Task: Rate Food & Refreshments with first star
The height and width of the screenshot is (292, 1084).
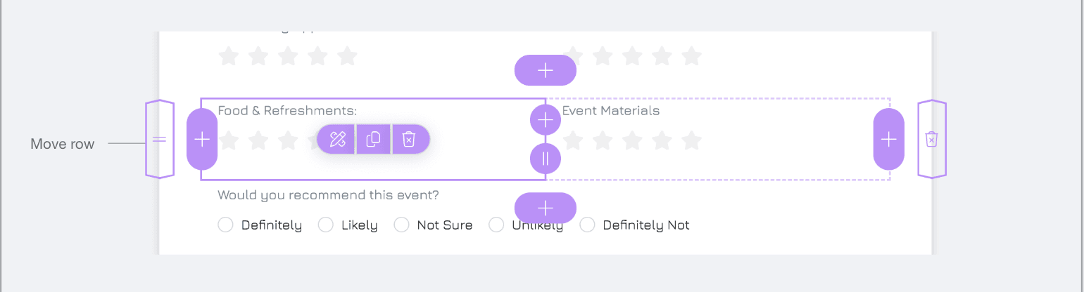Action: (228, 140)
